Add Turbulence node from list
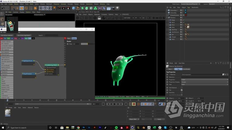Viewport: 232px width, 130px height. [7, 96]
